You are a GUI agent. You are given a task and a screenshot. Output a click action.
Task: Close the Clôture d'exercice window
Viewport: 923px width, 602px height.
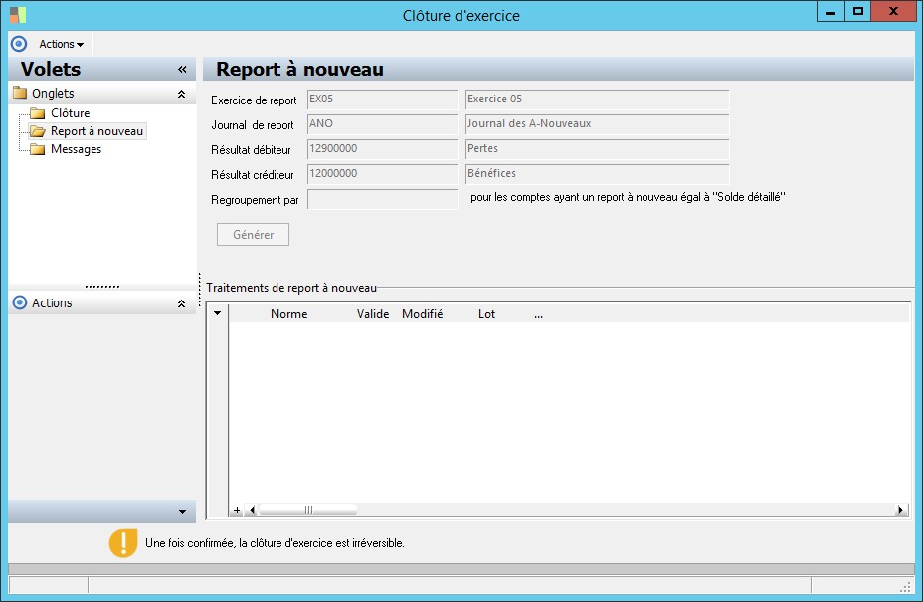point(893,12)
